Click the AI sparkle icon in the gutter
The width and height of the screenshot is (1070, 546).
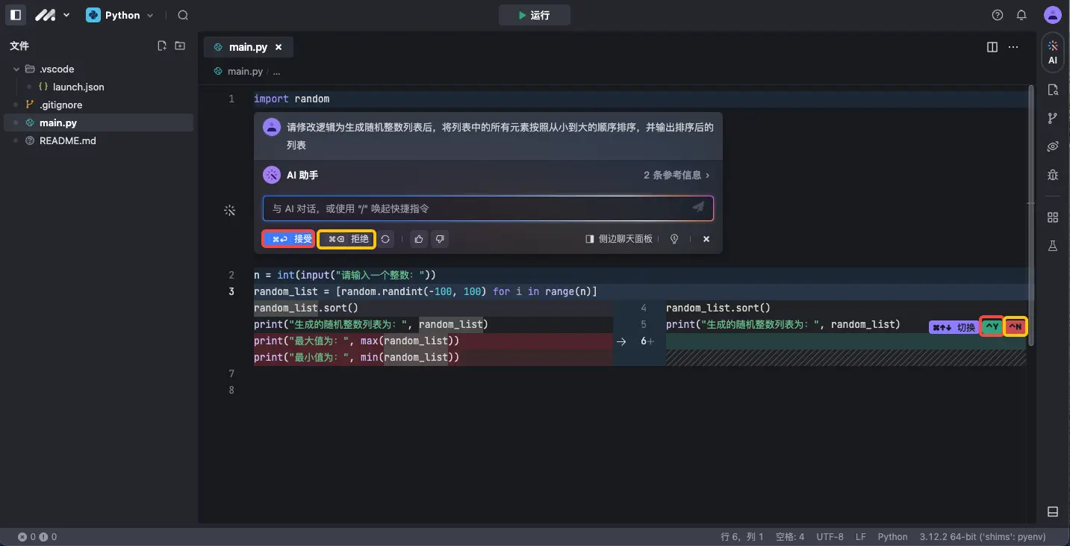click(x=230, y=211)
